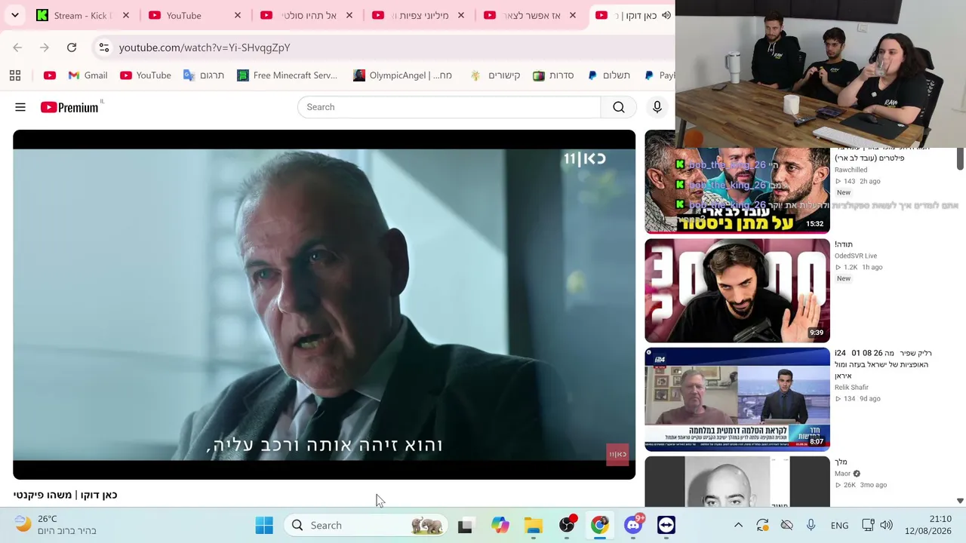Start voice search with the microphone

(657, 107)
